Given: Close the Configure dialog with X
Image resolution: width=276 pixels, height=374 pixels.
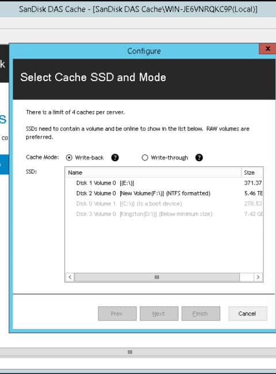Looking at the screenshot, I should [267, 49].
